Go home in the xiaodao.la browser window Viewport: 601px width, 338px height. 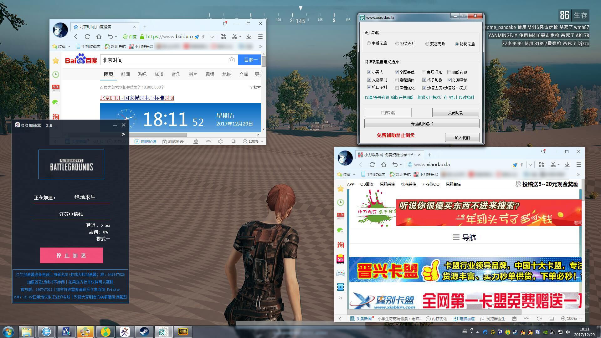coord(384,165)
